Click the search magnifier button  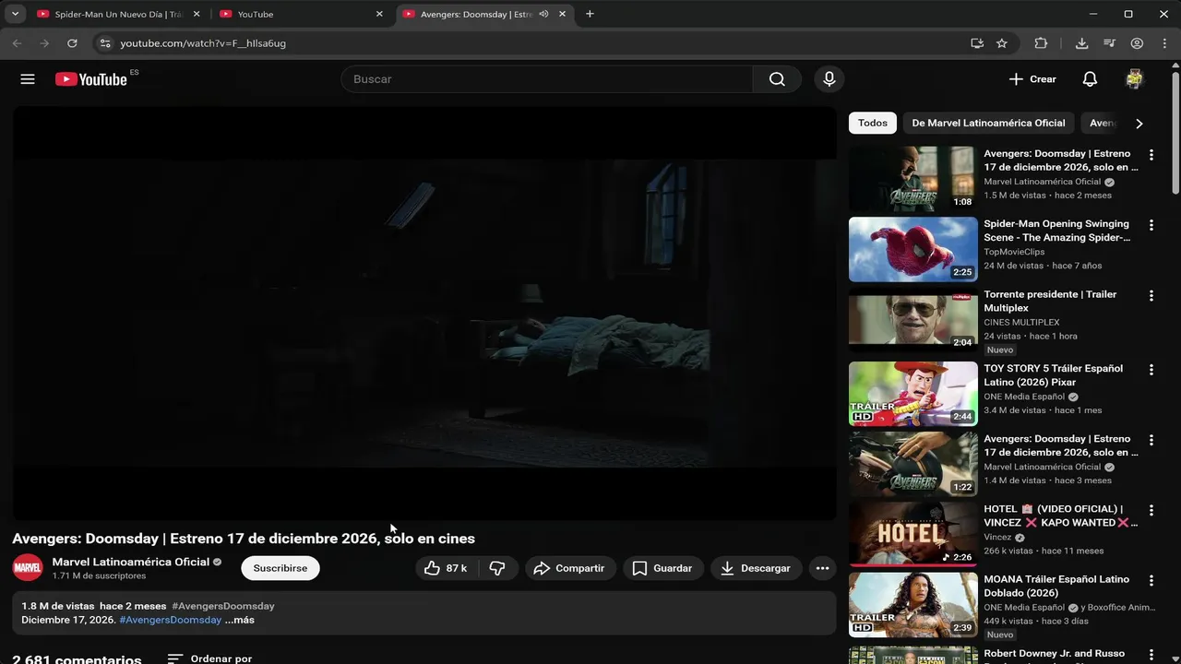(777, 79)
